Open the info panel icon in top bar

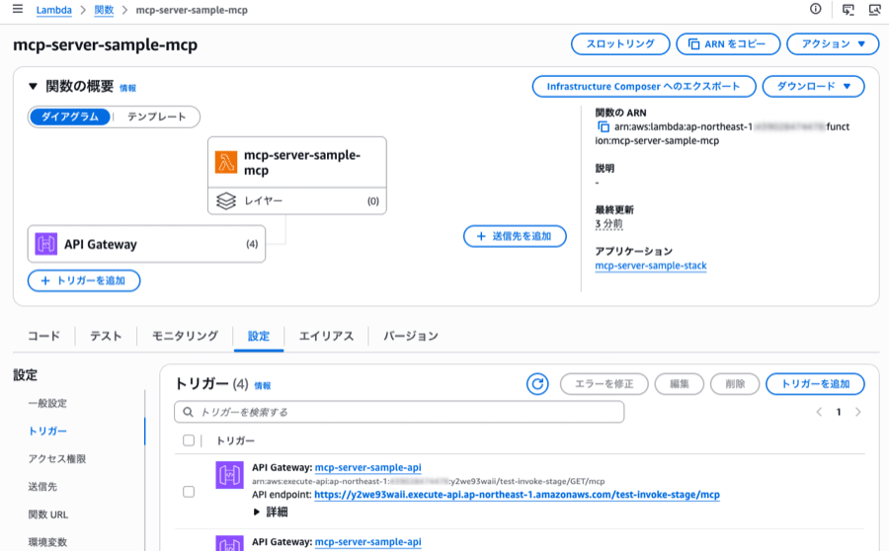pos(815,9)
